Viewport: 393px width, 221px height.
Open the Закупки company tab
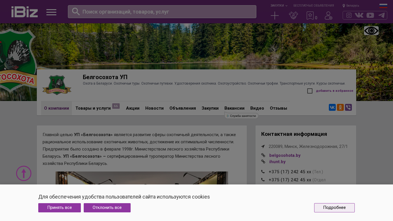210,108
